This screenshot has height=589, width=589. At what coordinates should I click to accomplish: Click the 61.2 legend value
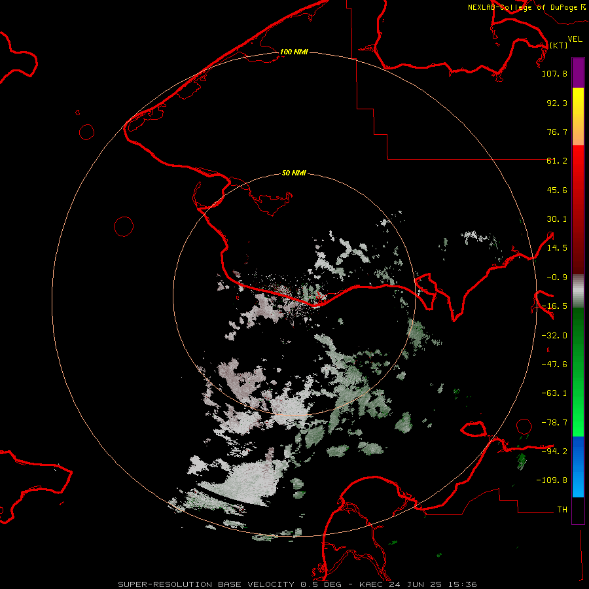[557, 161]
